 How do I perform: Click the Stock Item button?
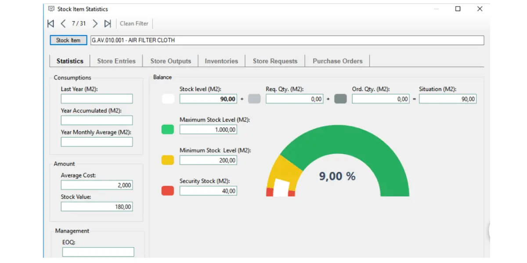pos(68,40)
